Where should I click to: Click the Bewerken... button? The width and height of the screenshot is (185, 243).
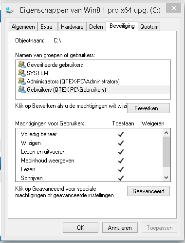(148, 108)
